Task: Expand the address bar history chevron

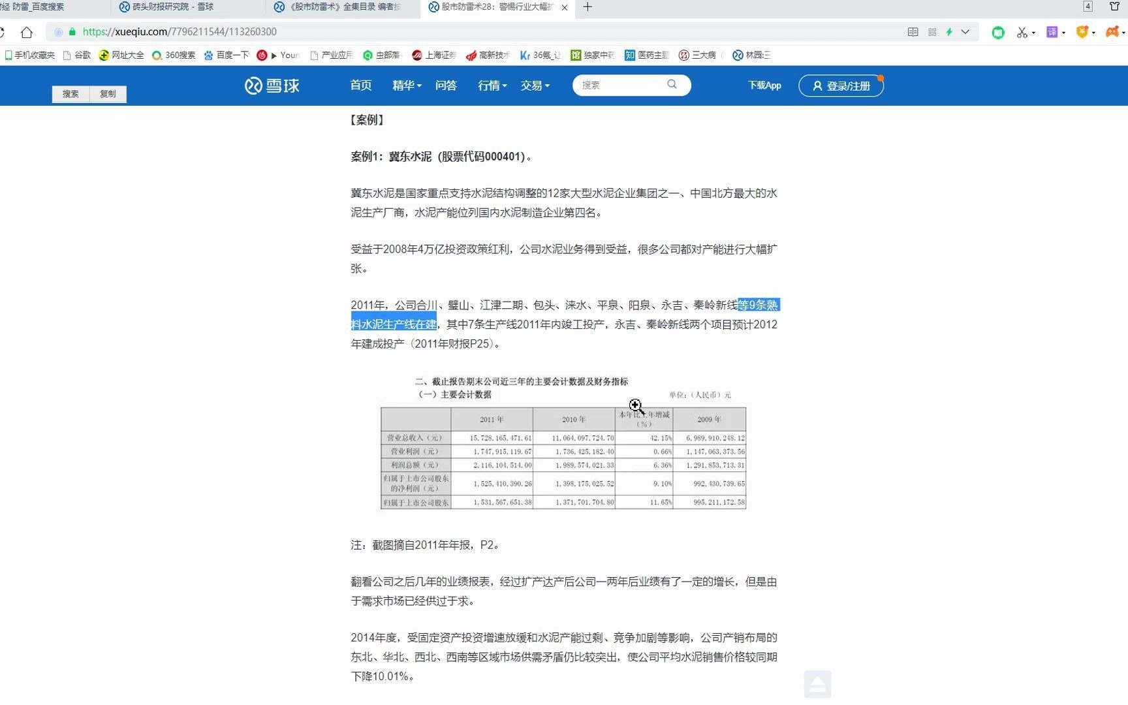Action: pos(965,32)
